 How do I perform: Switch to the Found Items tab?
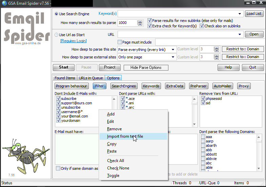(65, 78)
